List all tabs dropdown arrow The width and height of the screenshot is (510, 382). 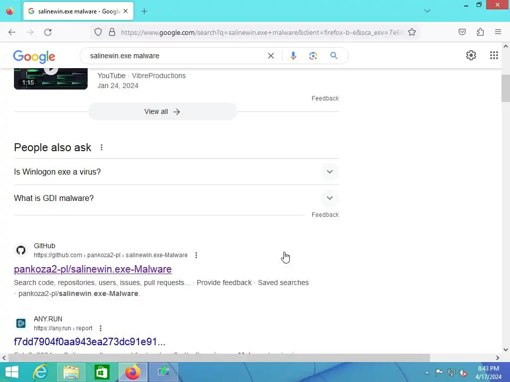coord(427,11)
